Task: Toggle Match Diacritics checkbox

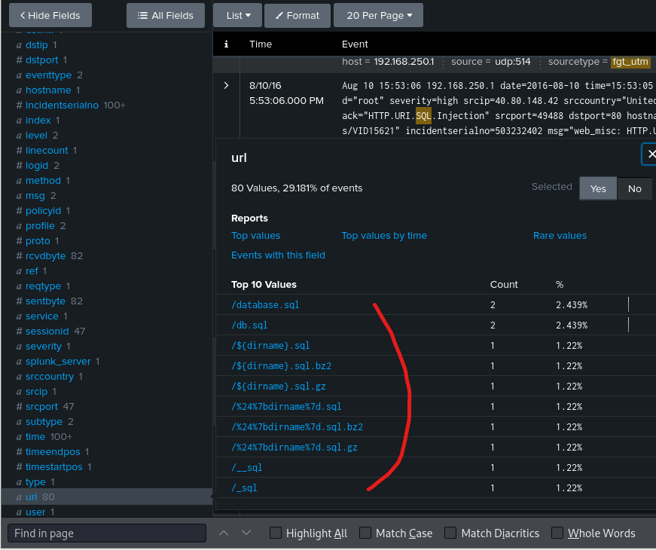Action: coord(450,533)
